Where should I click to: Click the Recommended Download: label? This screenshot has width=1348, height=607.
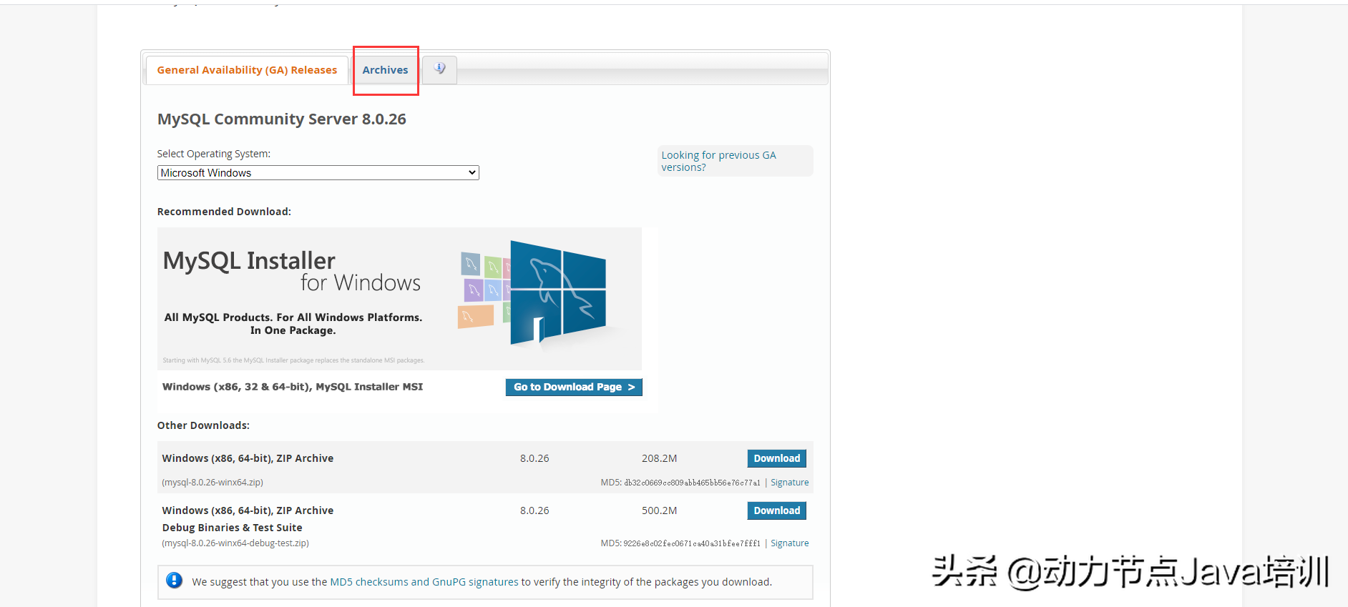(224, 212)
